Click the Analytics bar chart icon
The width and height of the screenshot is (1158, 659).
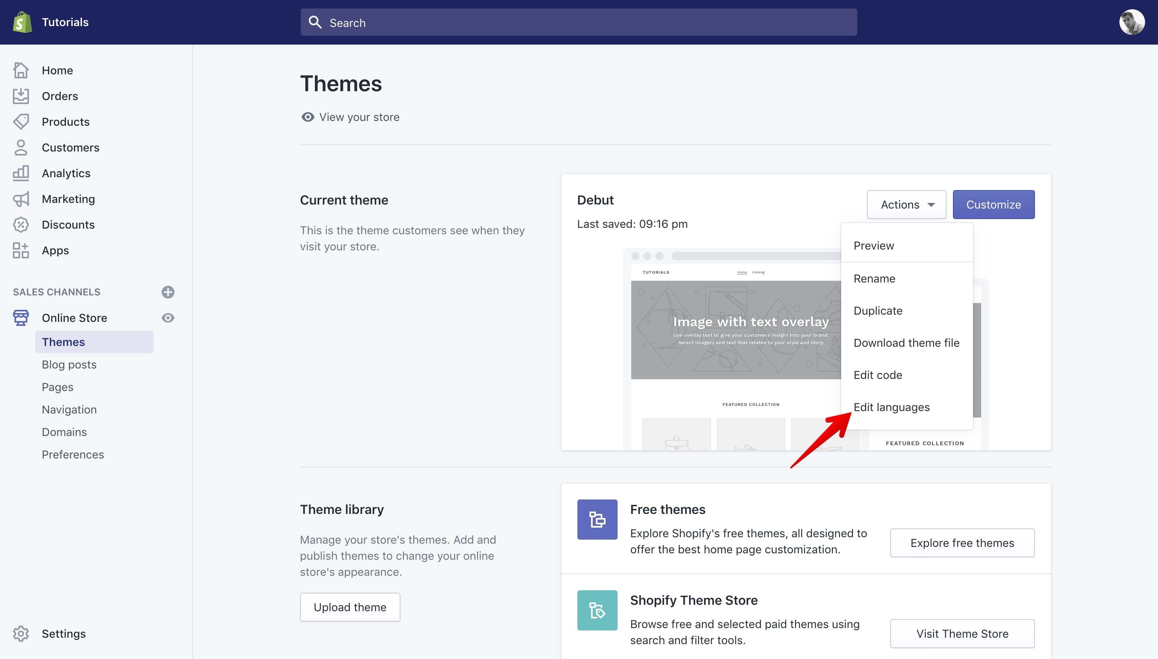click(x=21, y=173)
